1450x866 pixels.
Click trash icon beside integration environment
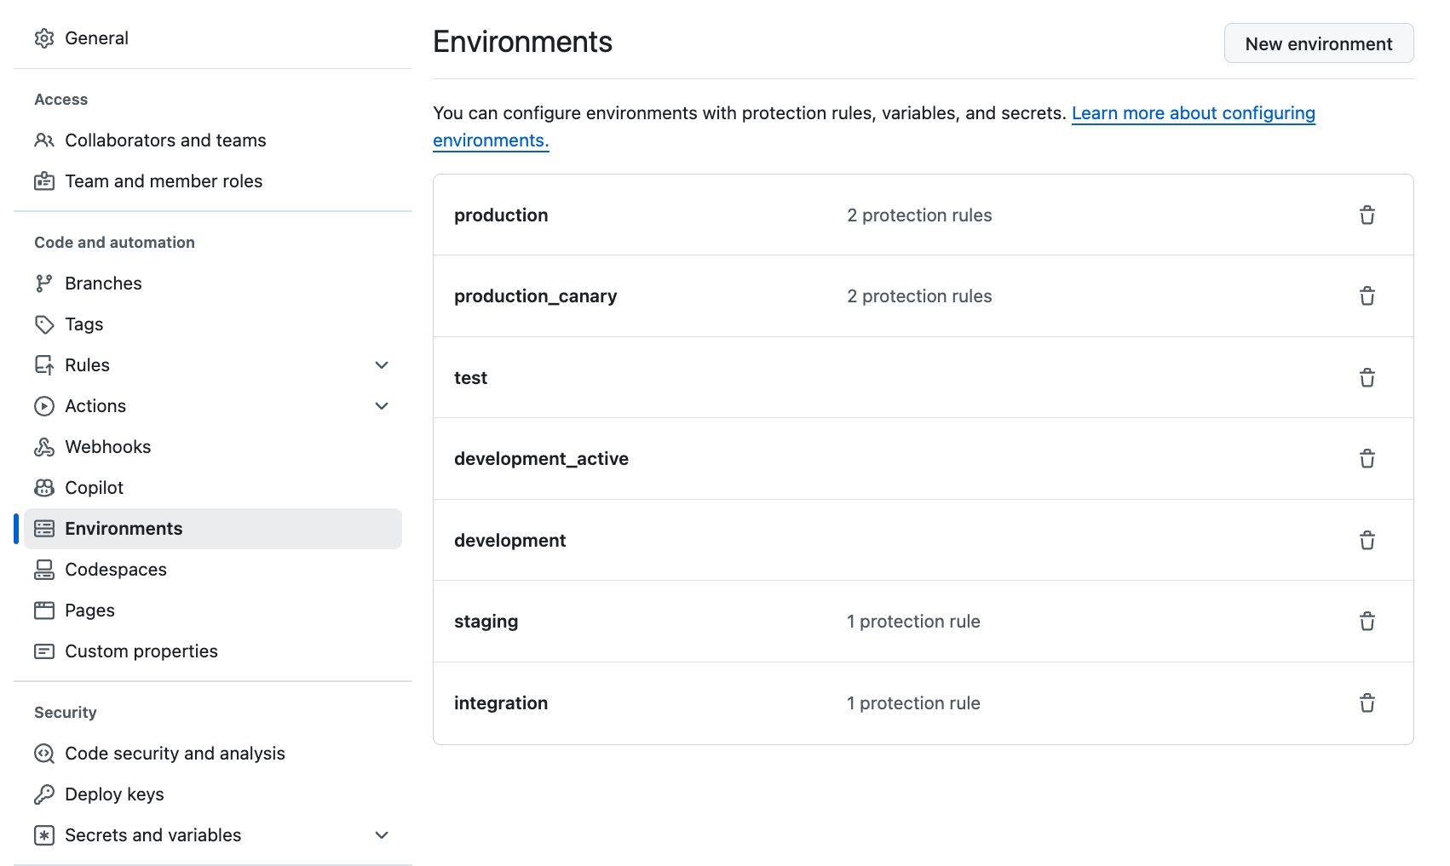[x=1367, y=703]
